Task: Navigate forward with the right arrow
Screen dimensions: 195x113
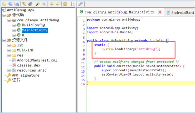Action: (x=58, y=4)
